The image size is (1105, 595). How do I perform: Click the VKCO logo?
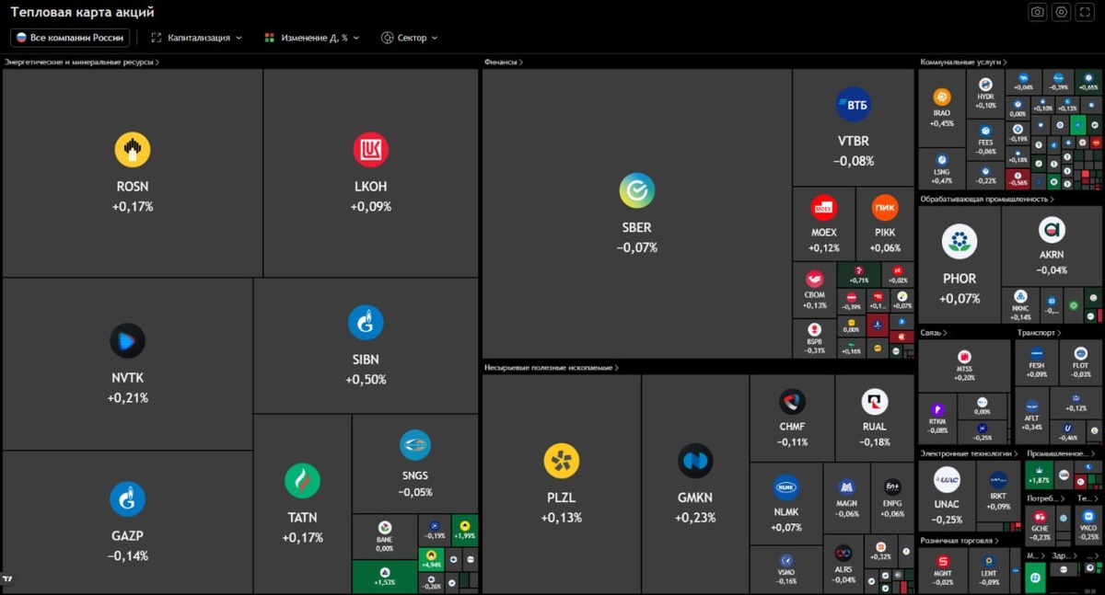pos(1088,516)
